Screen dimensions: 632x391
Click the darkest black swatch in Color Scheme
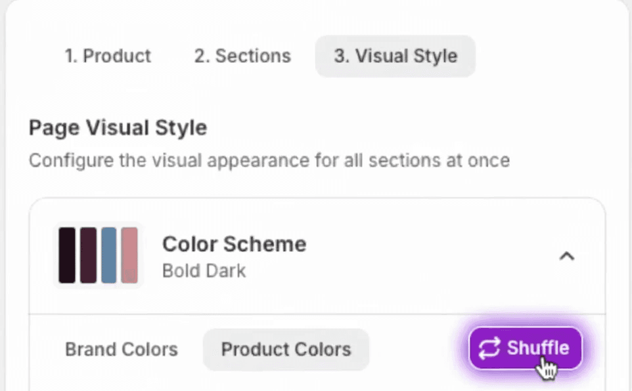pos(66,255)
